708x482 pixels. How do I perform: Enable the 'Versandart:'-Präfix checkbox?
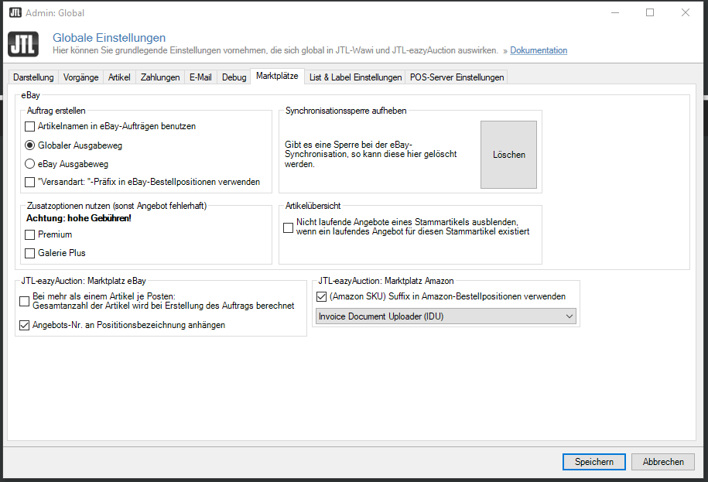tap(30, 182)
